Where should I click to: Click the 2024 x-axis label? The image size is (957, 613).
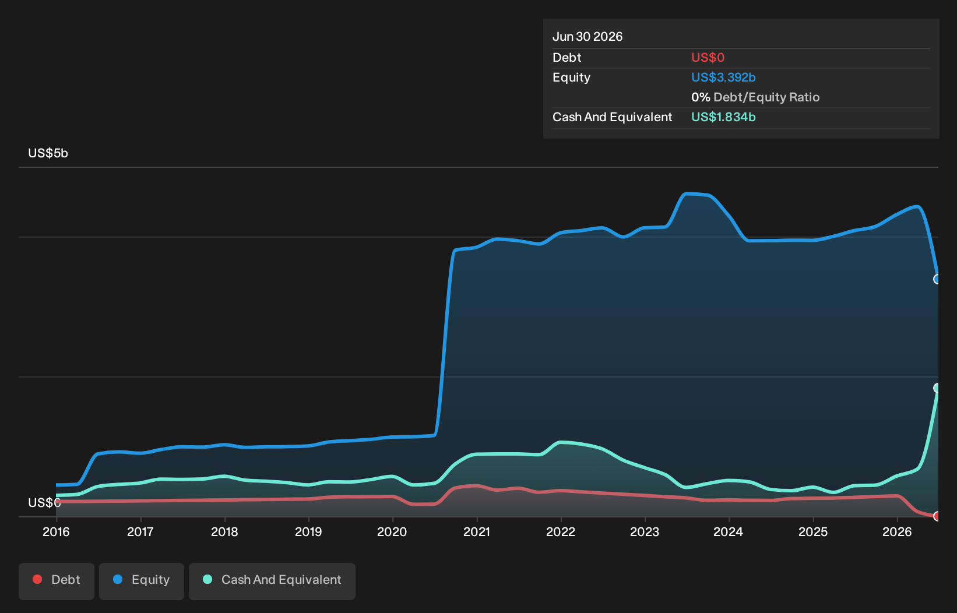coord(729,531)
